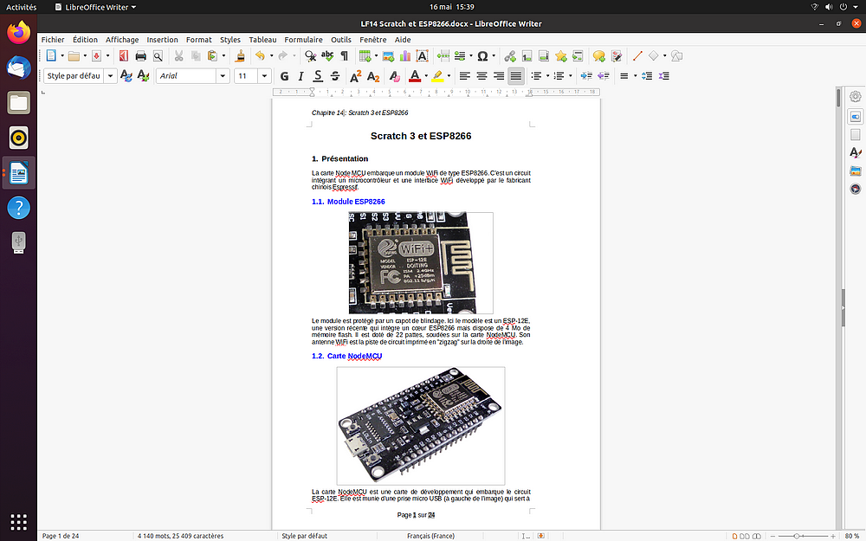866x541 pixels.
Task: Apply the yellow highlighting color
Action: click(x=437, y=75)
